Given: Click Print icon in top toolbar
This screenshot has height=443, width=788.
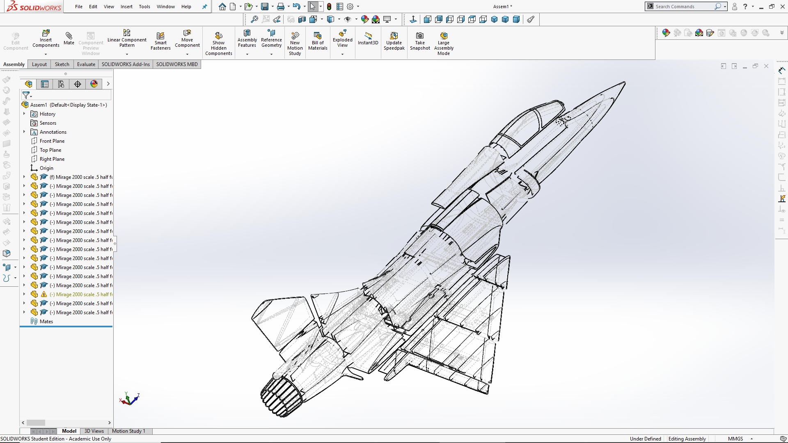Looking at the screenshot, I should (281, 7).
